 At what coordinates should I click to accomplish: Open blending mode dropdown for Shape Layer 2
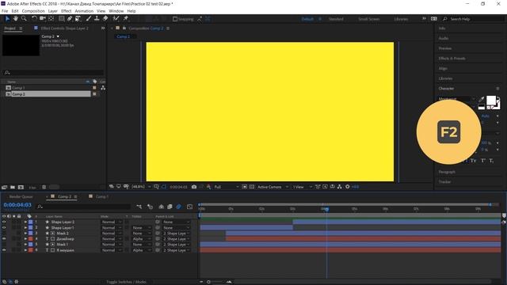[x=112, y=222]
